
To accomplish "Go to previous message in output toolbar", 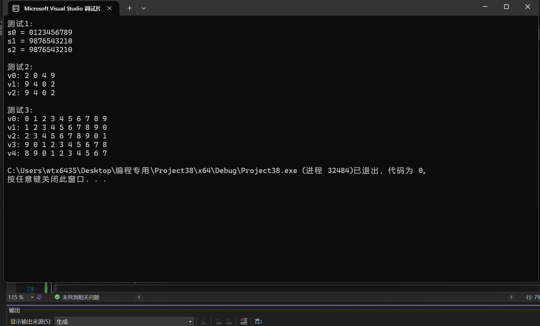I will [219, 321].
